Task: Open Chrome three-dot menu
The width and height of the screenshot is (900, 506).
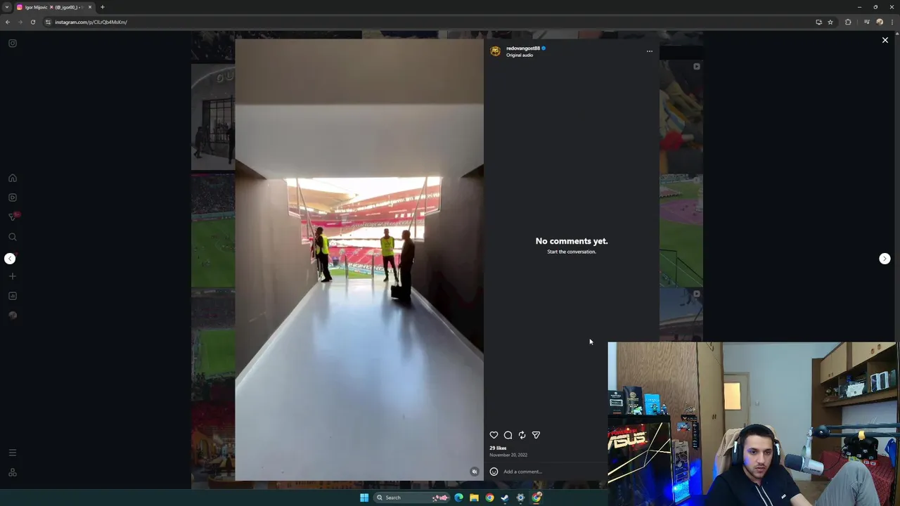Action: (892, 22)
